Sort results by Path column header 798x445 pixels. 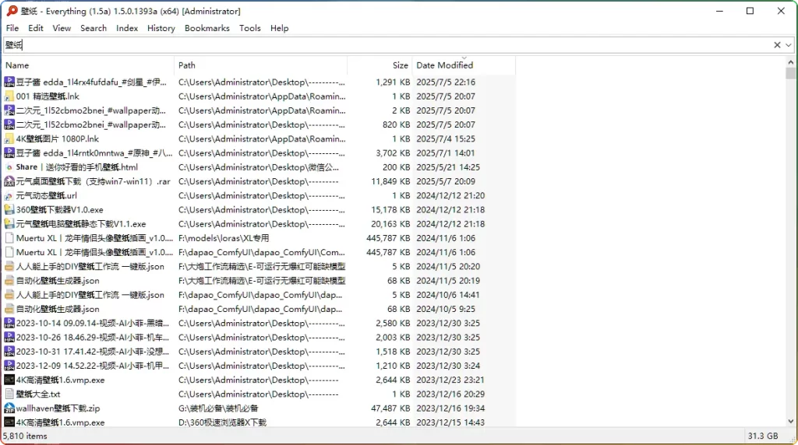260,65
